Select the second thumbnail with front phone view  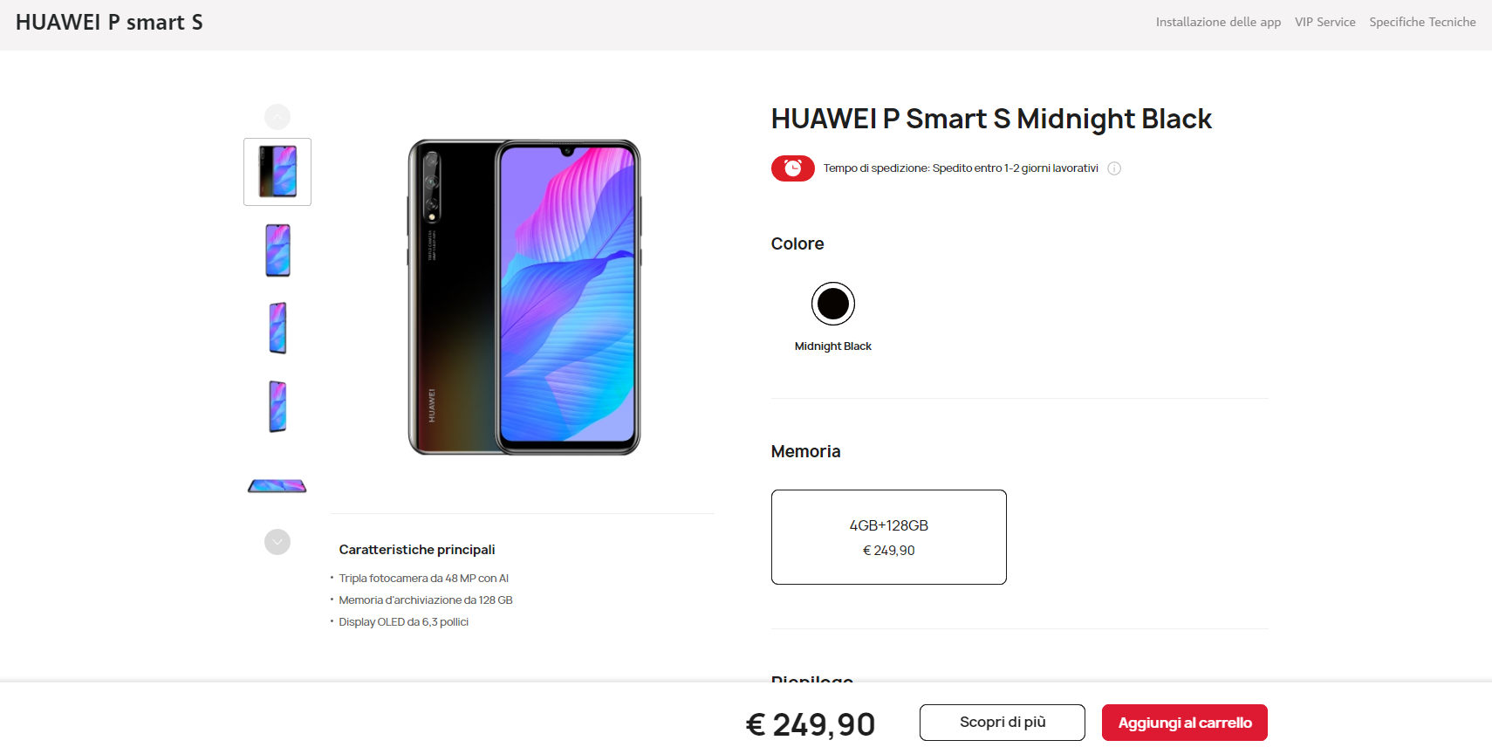(x=277, y=250)
